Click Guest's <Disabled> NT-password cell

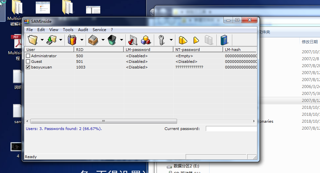coord(186,62)
